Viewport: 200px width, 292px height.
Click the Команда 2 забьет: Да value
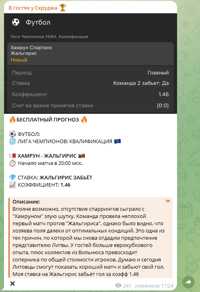[141, 83]
